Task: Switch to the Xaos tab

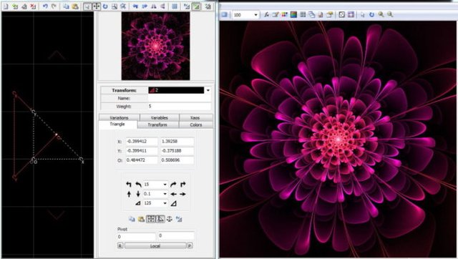Action: [195, 117]
